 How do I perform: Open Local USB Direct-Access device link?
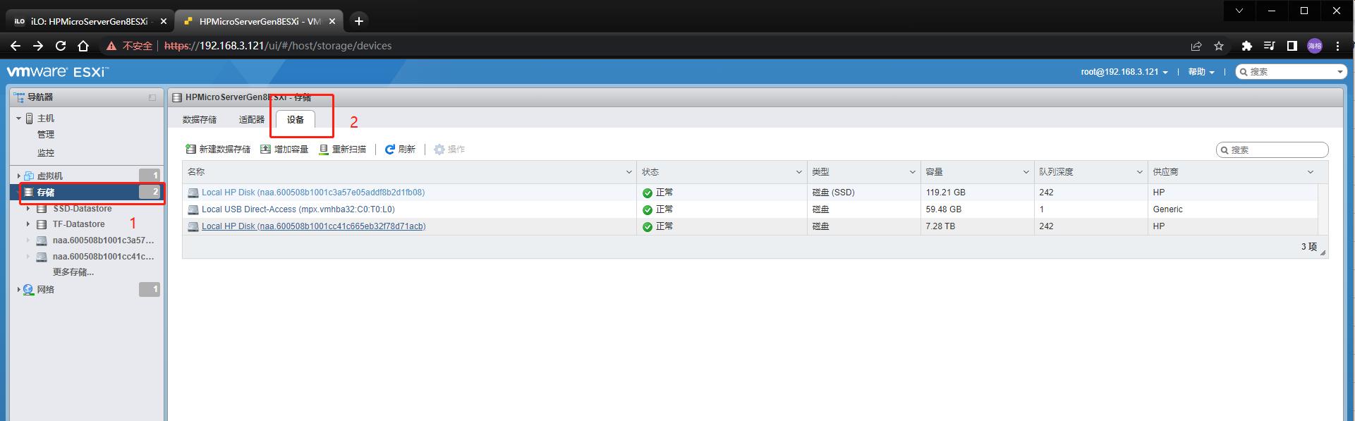coord(298,209)
